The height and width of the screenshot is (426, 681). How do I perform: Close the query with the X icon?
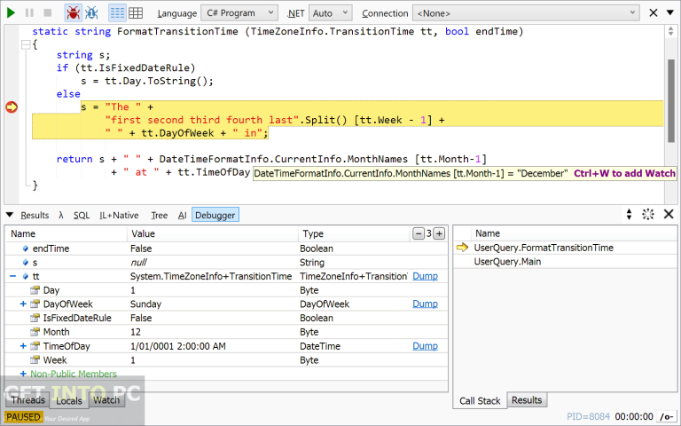click(654, 13)
